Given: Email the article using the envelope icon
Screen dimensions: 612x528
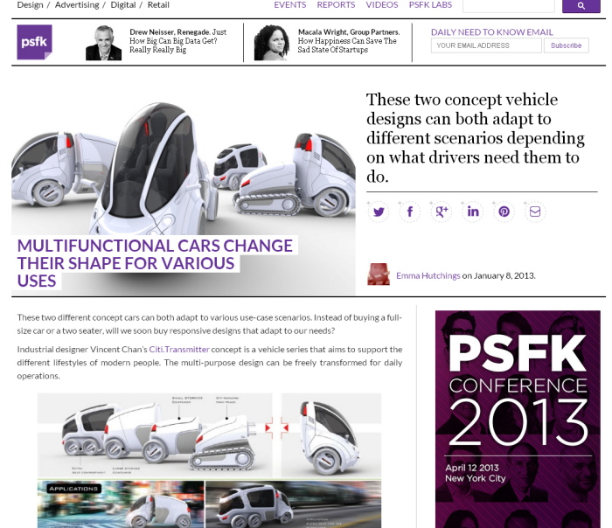Looking at the screenshot, I should [535, 212].
